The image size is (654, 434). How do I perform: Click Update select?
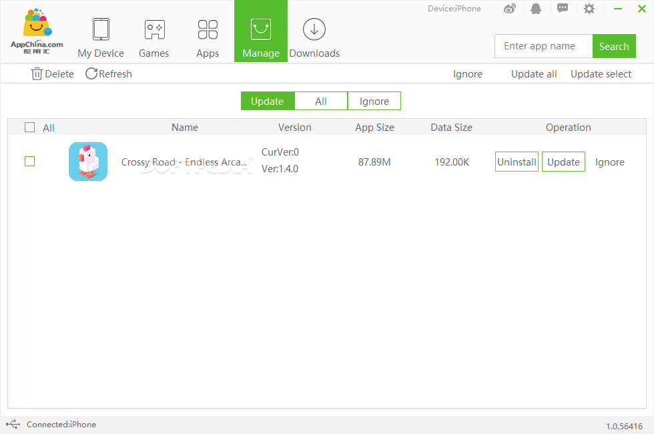(x=601, y=74)
